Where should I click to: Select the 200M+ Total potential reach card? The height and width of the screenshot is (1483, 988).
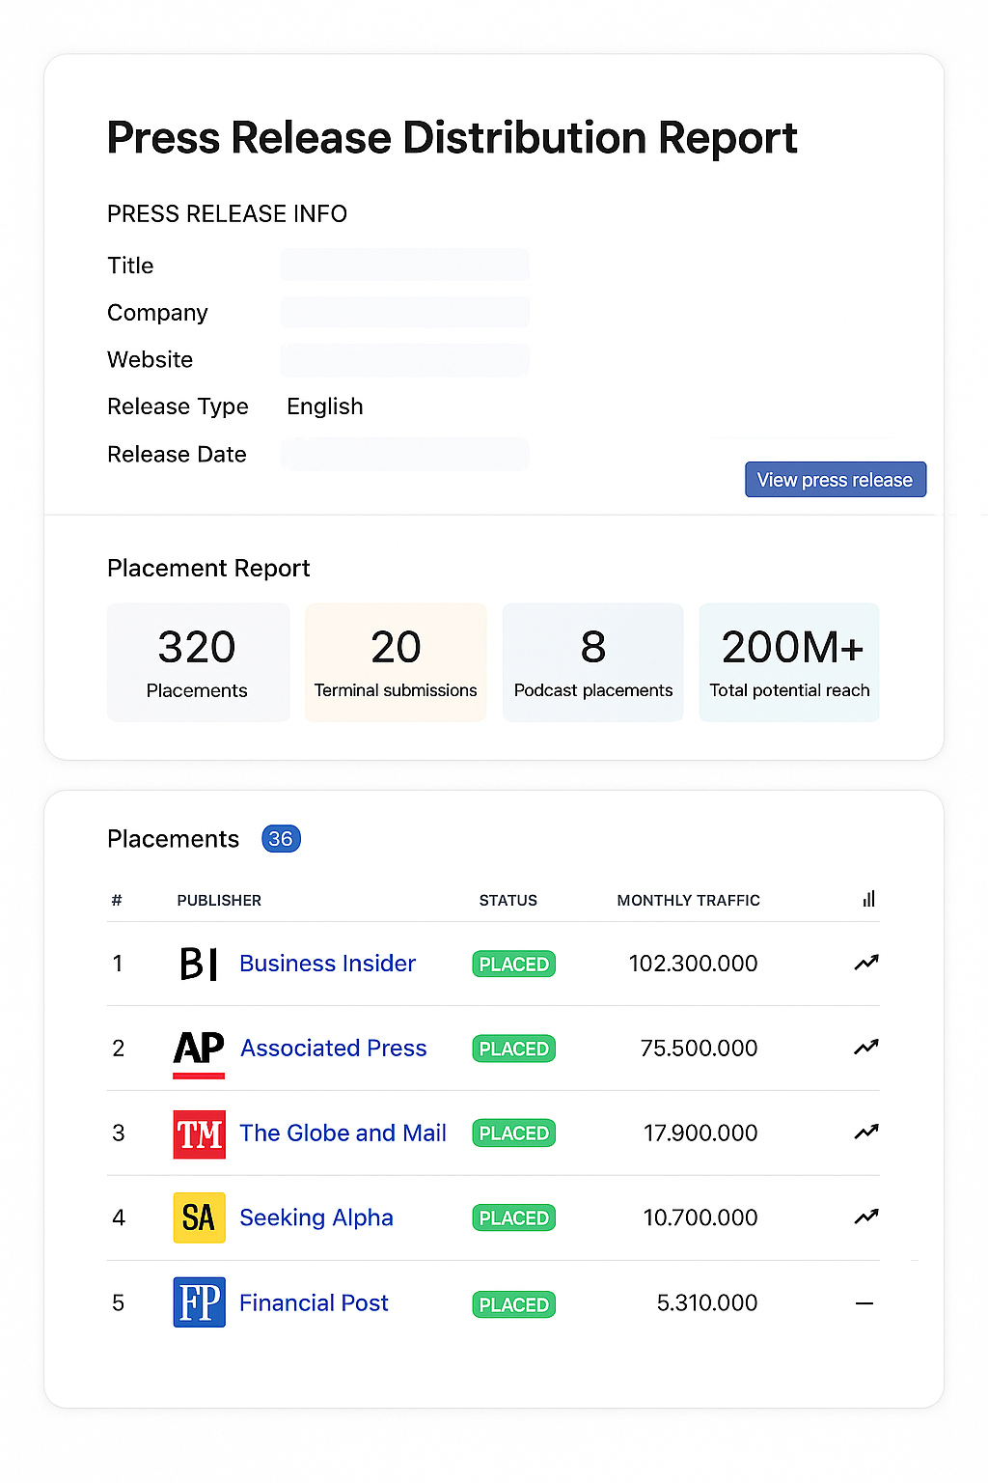[789, 662]
